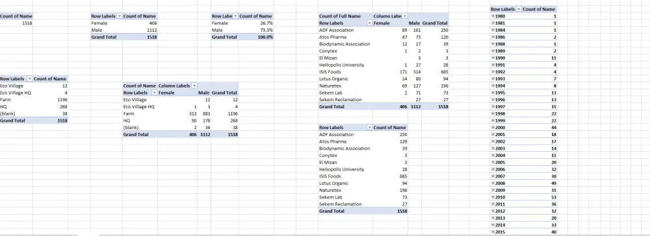Expand the 1984 year group

pyautogui.click(x=493, y=30)
